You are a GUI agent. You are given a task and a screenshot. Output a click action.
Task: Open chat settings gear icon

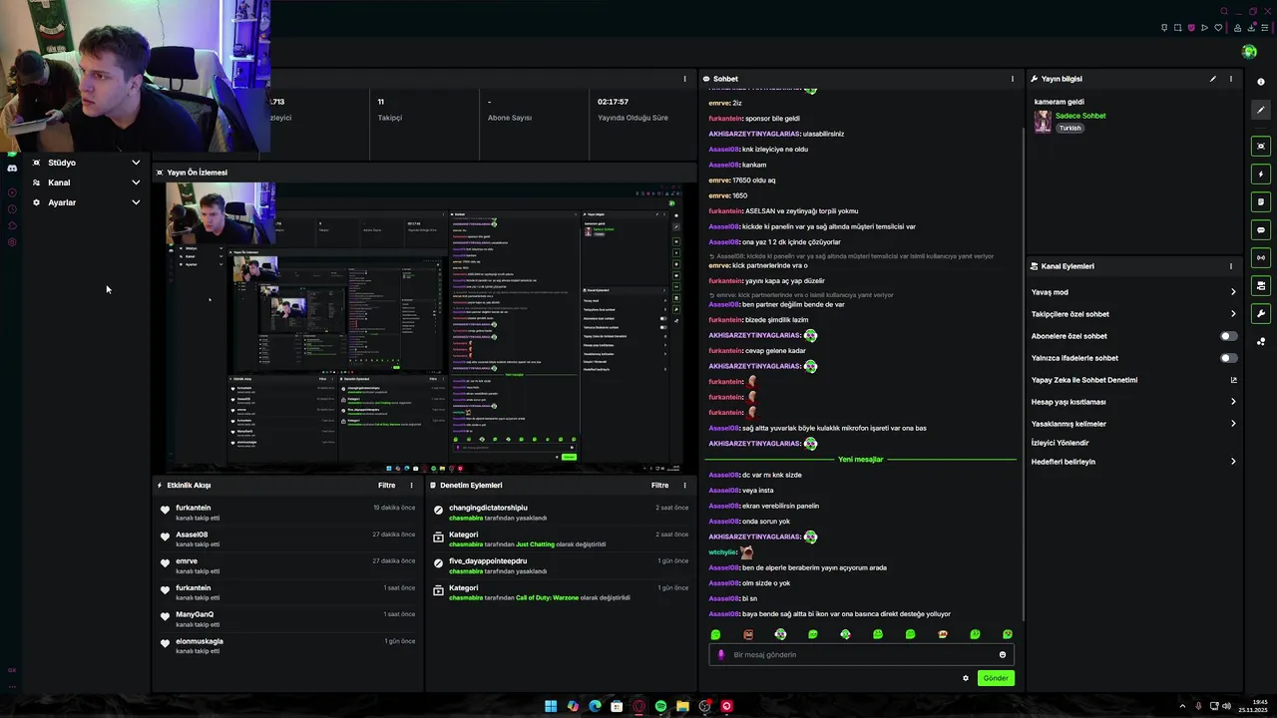point(965,678)
